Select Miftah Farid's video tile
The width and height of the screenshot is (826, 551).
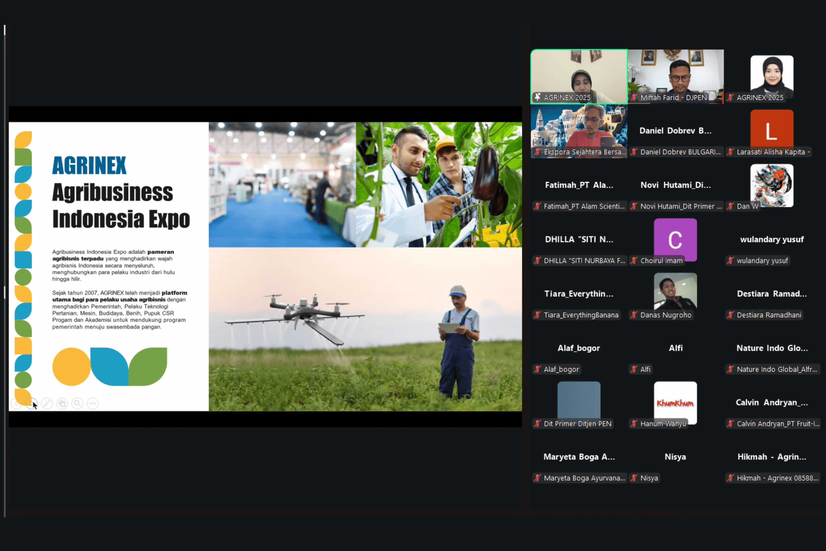(x=676, y=77)
